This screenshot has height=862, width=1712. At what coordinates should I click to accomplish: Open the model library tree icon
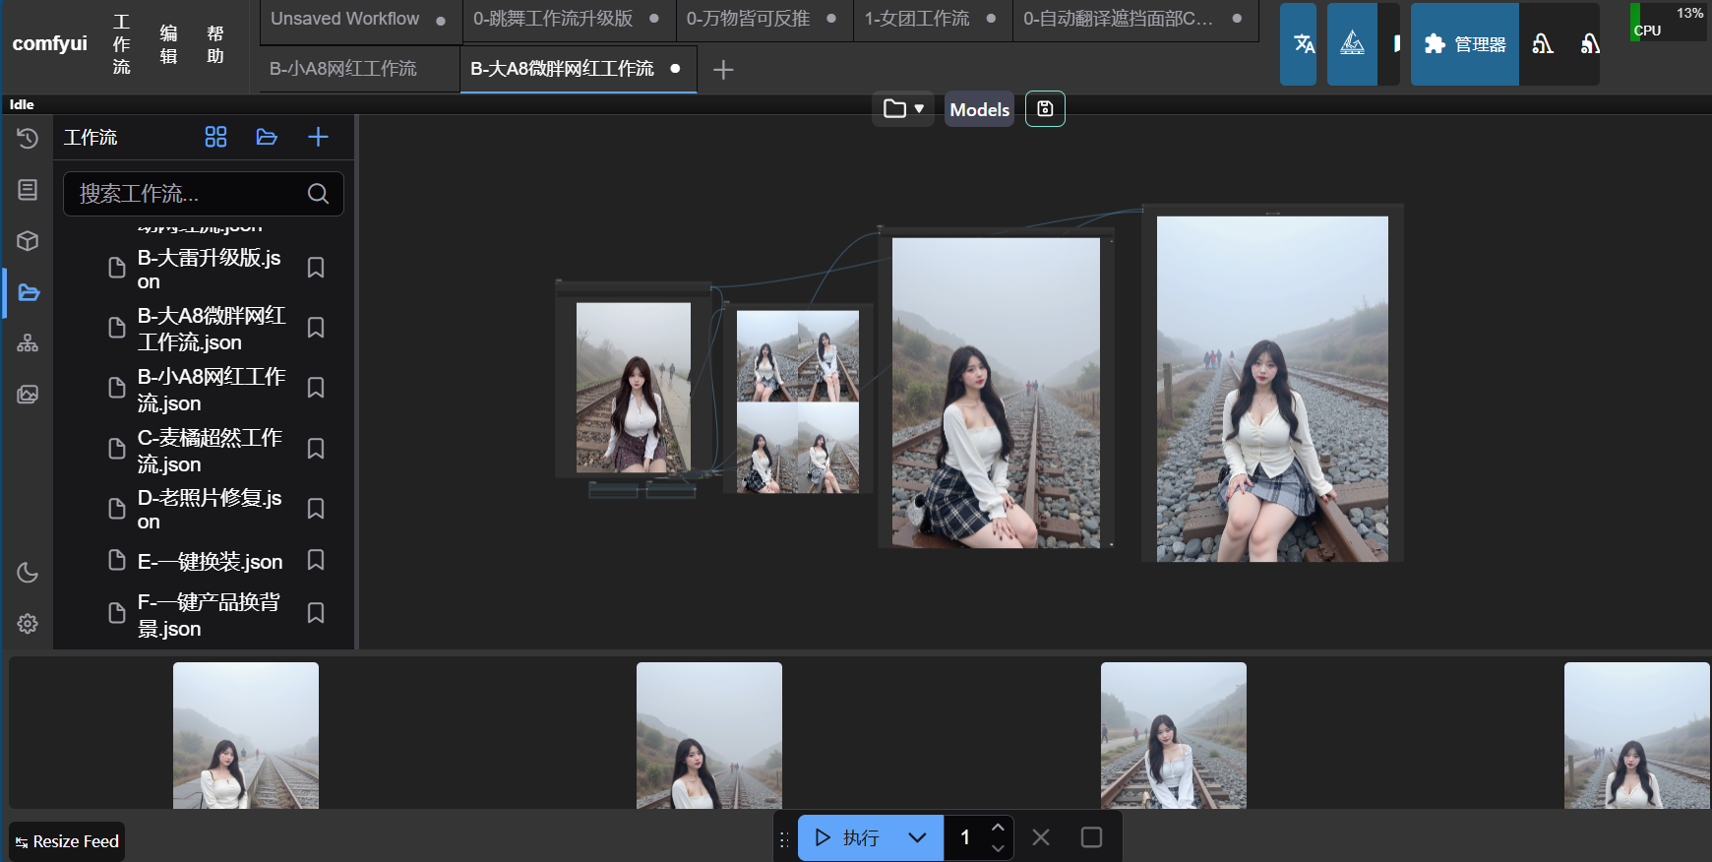pos(28,343)
